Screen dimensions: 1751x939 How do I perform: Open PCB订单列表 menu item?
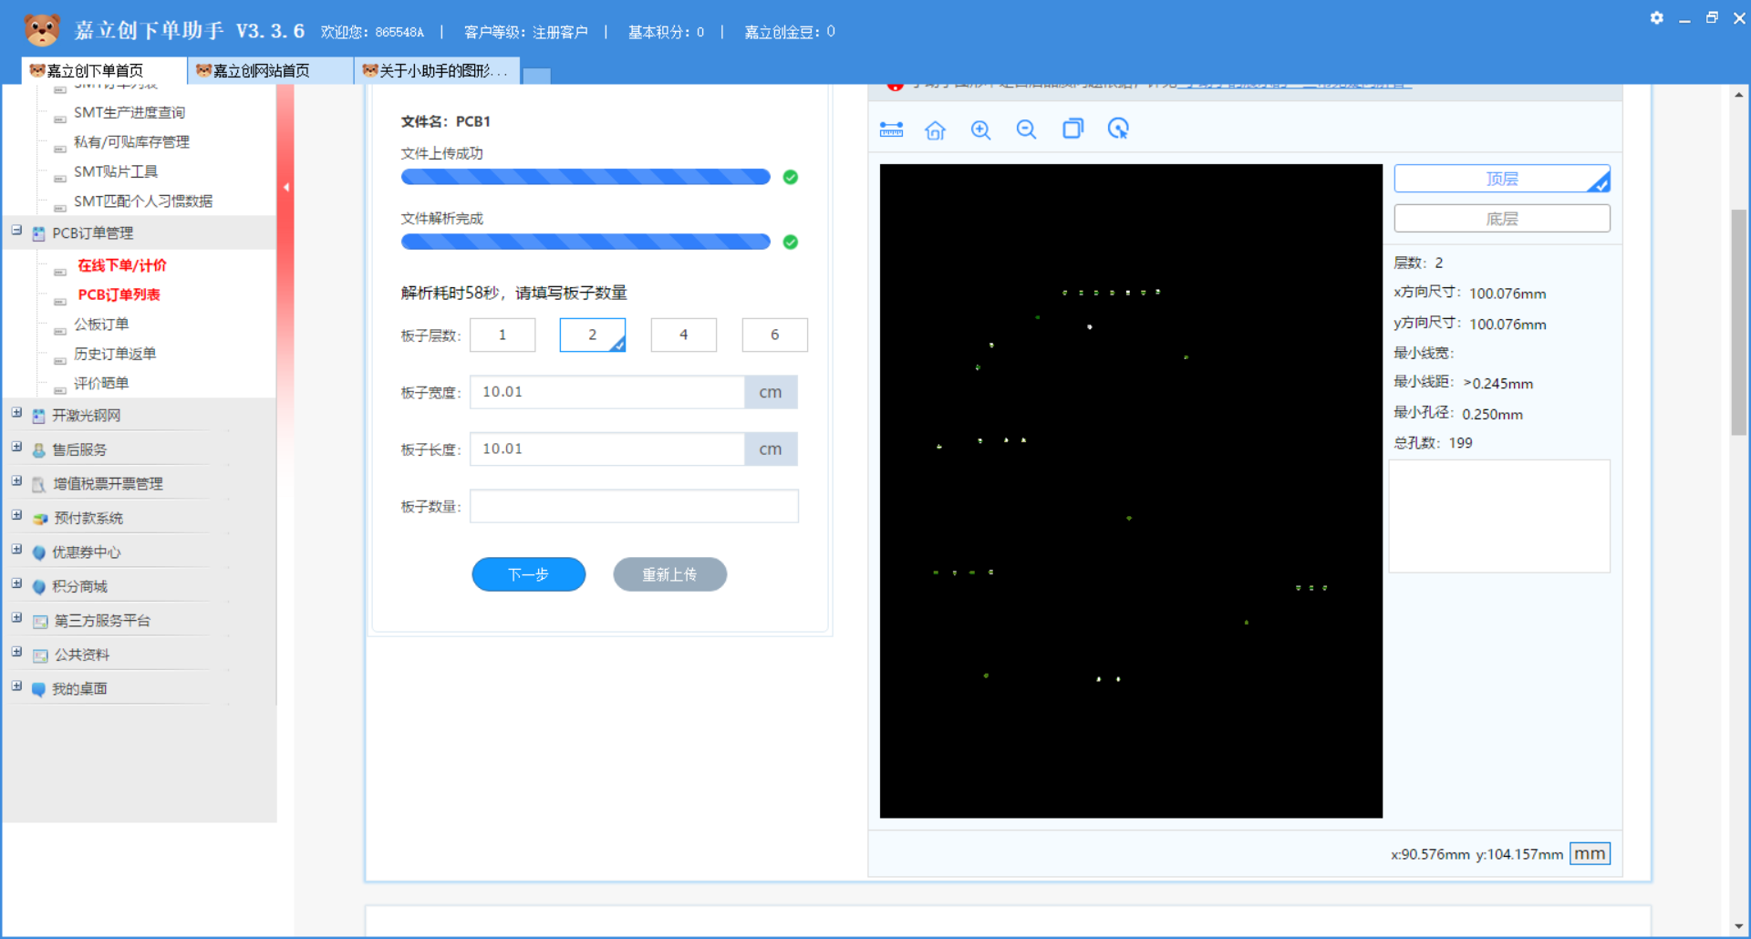pyautogui.click(x=119, y=294)
